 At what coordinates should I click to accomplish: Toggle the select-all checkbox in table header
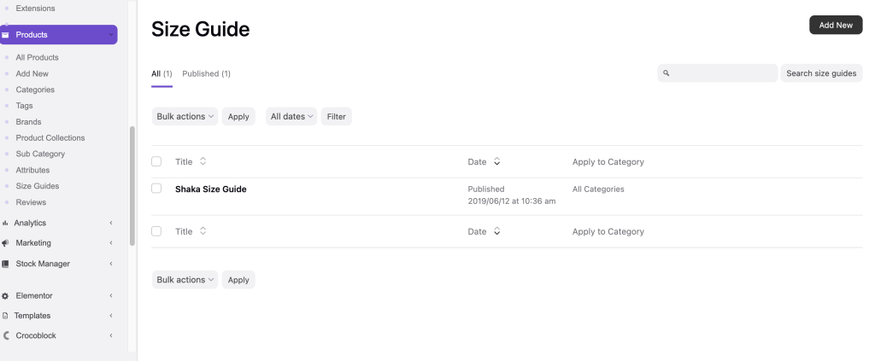[156, 161]
